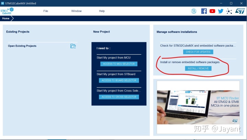The height and width of the screenshot is (140, 247).
Task: Click the ST community network icon
Action: point(229,11)
